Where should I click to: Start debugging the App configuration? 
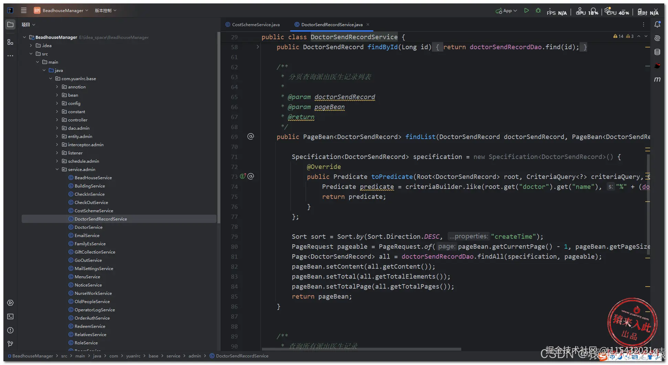point(538,11)
